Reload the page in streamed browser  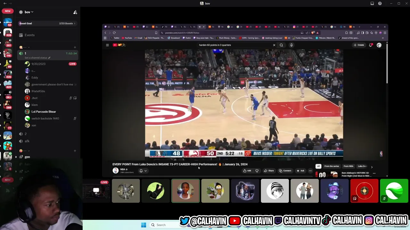[114, 33]
